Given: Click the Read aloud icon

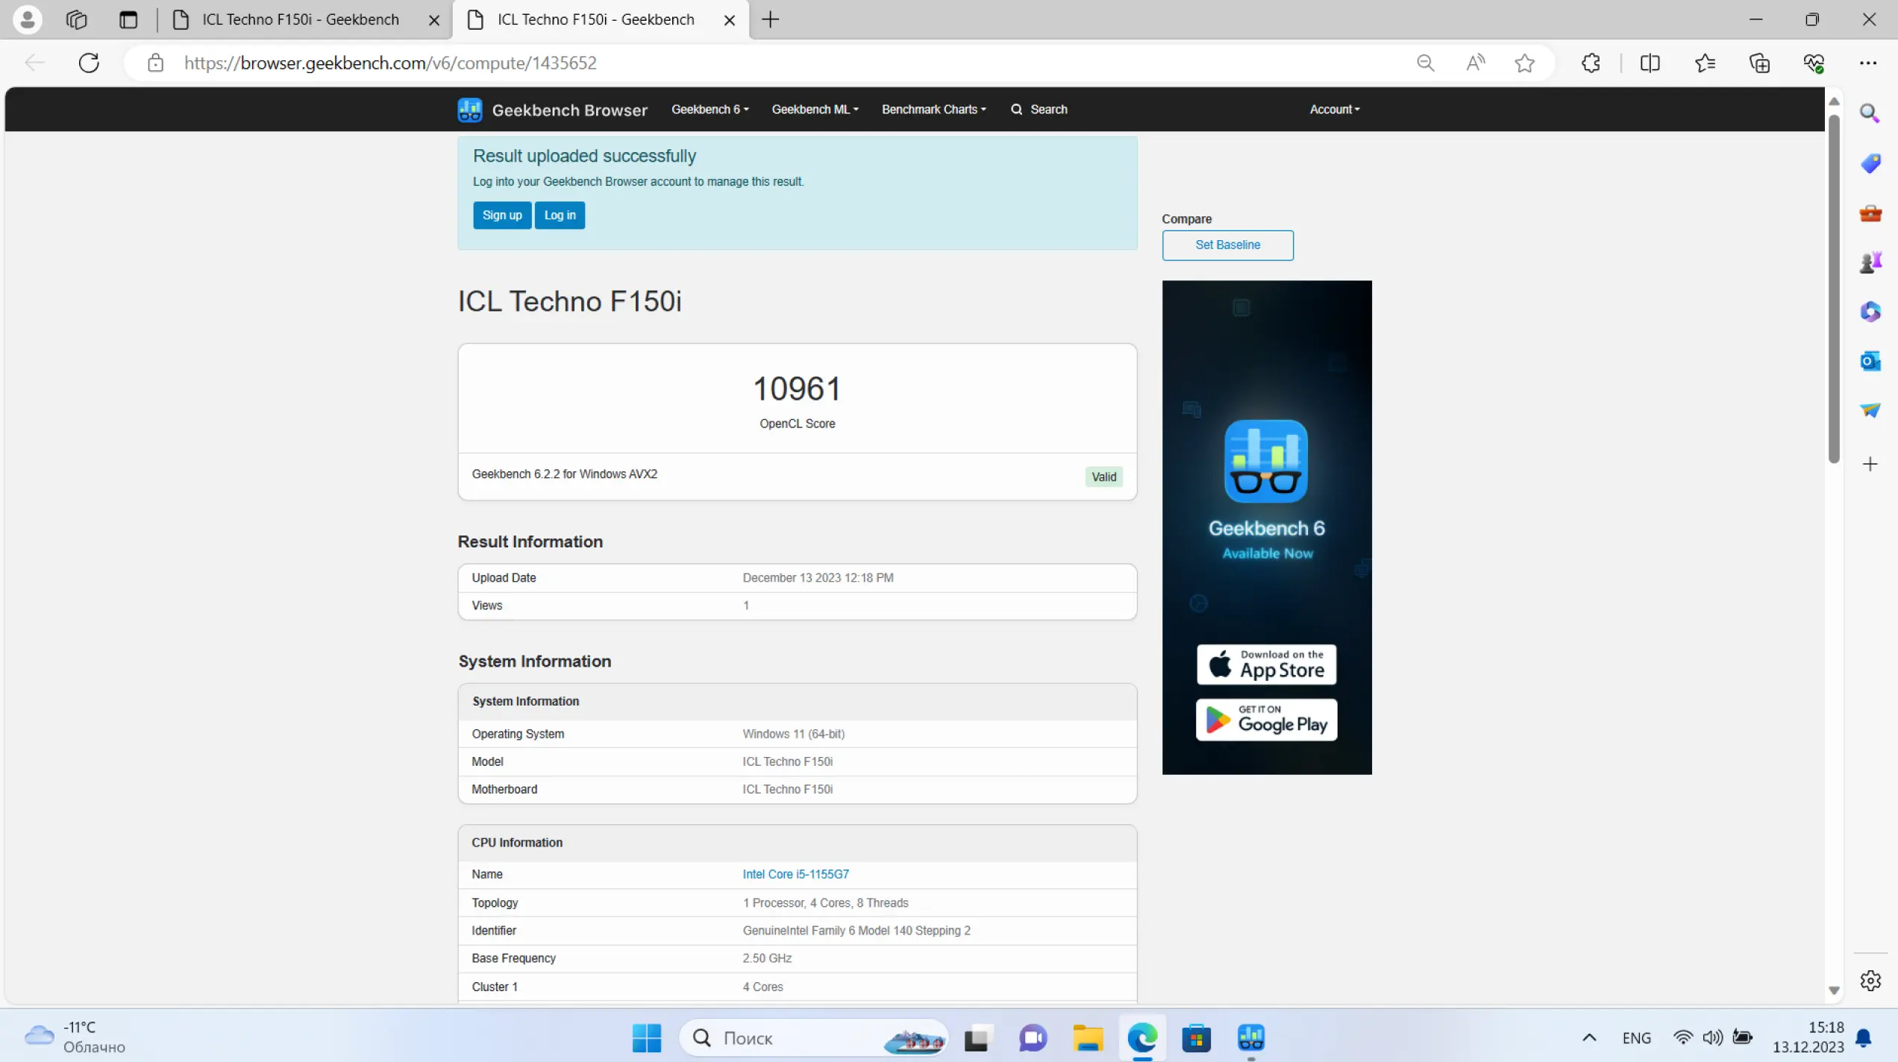Looking at the screenshot, I should [1475, 63].
